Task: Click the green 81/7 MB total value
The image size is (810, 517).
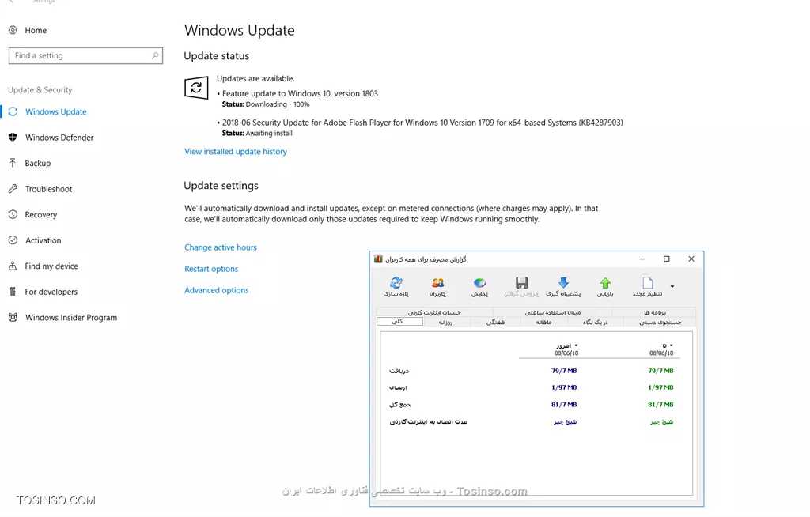Action: [x=660, y=405]
